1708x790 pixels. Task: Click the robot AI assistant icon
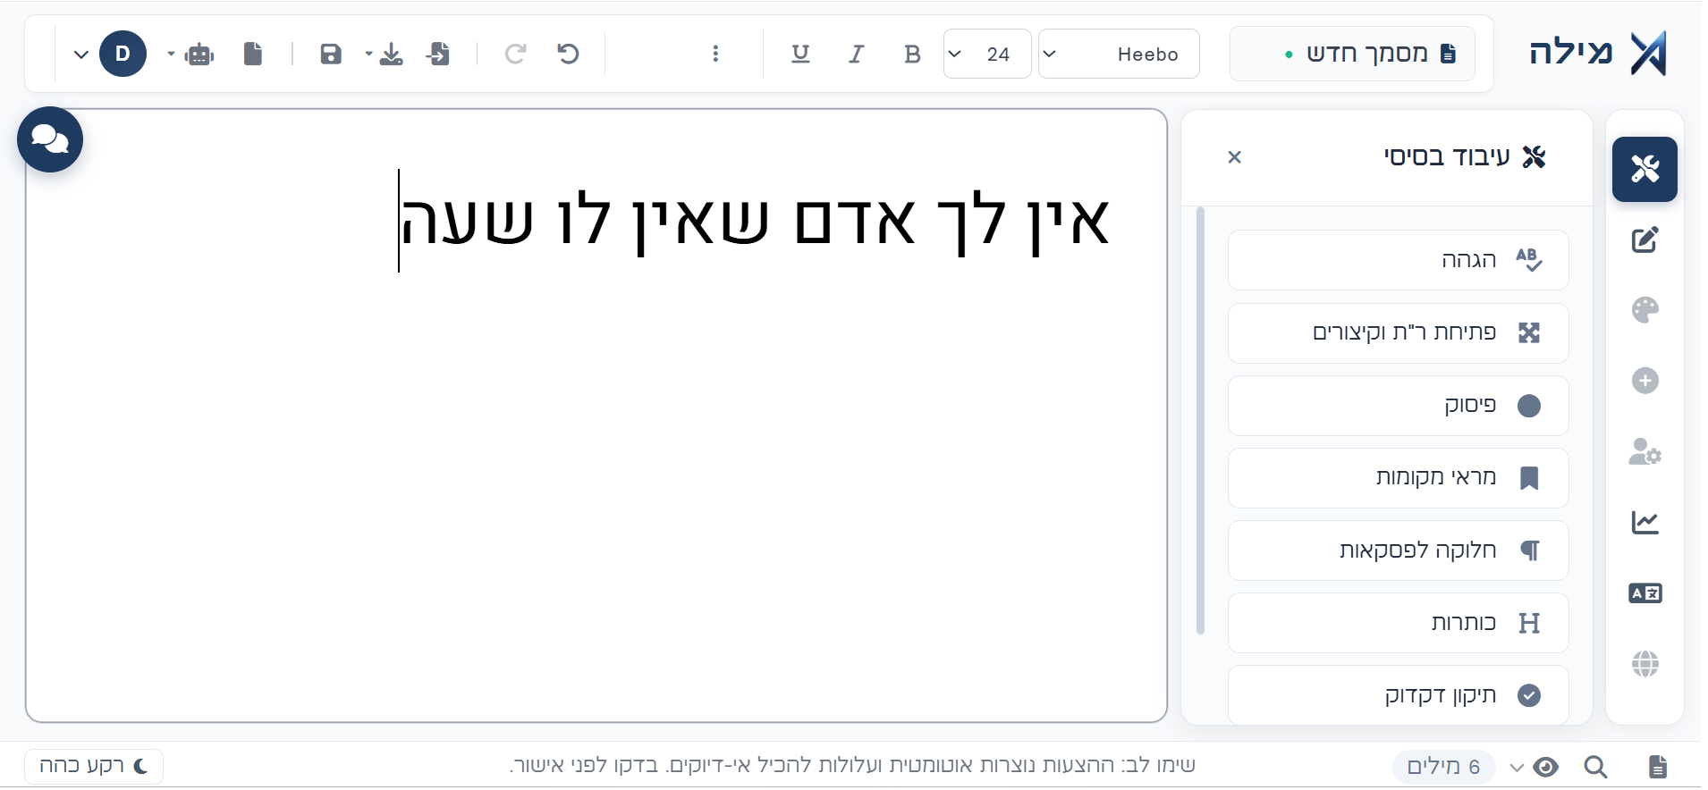pos(199,55)
